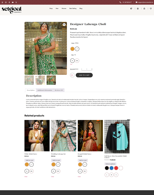Open the wishlist heart icon in header
Viewport: 154px width, 195px height.
(x=151, y=9)
